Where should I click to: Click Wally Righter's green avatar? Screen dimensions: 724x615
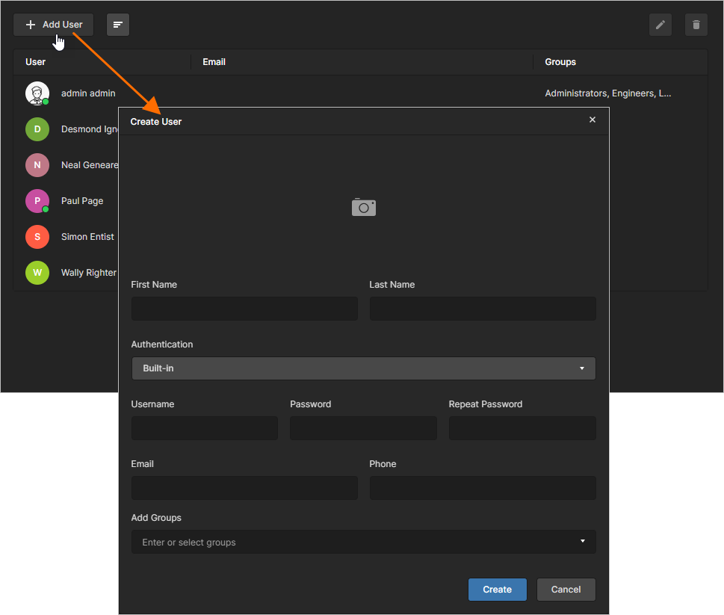37,272
